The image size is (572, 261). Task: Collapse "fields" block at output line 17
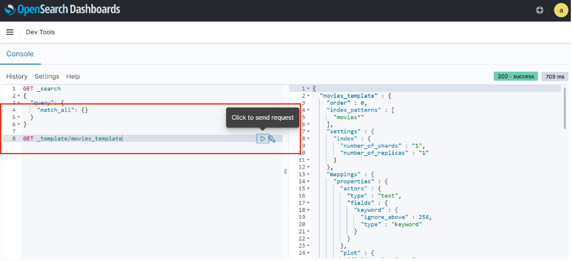point(309,203)
